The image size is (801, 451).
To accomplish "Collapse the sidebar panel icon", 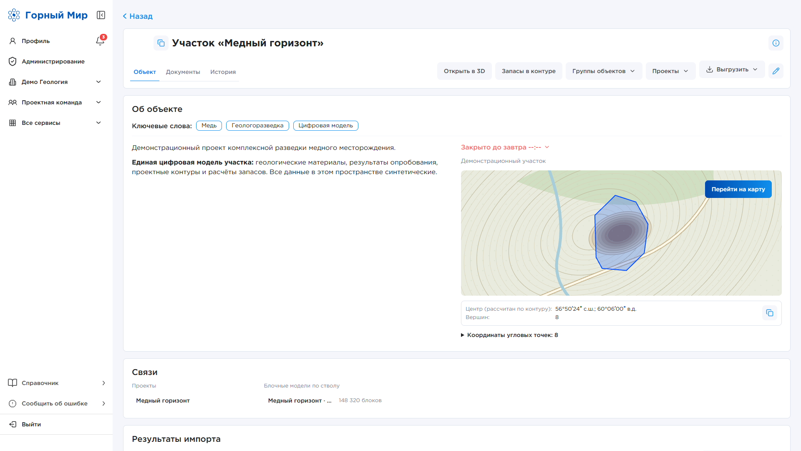I will 101,15.
